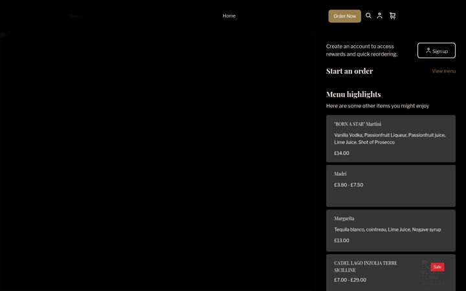The image size is (466, 291).
Task: Click the red Sale badge
Action: point(438,266)
